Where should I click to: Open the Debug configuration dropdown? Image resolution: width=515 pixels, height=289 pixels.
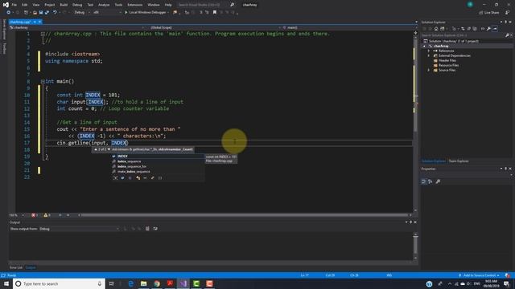point(82,13)
